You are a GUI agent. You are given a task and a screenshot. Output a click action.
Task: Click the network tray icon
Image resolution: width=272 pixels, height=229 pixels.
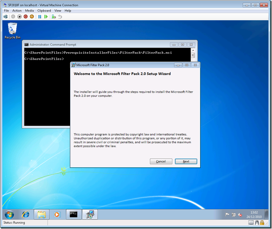[233, 215]
